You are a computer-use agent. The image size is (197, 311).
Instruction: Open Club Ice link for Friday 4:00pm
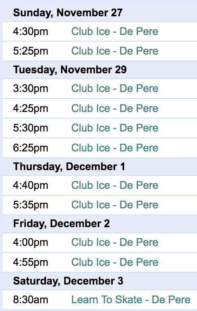pyautogui.click(x=115, y=242)
